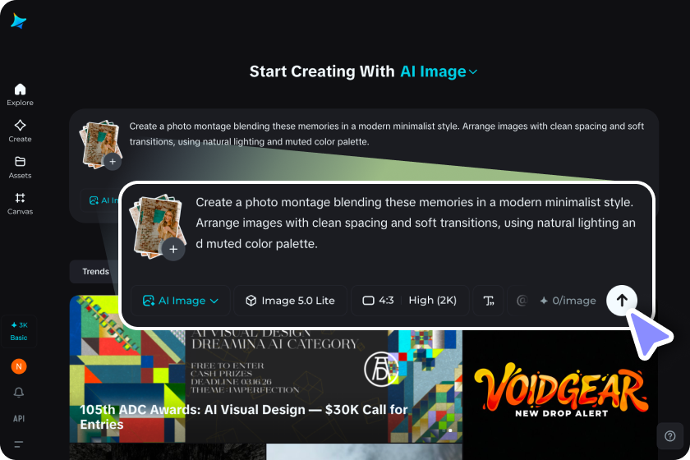This screenshot has height=460, width=690.
Task: Change the 4:3 aspect ratio setting
Action: point(378,301)
